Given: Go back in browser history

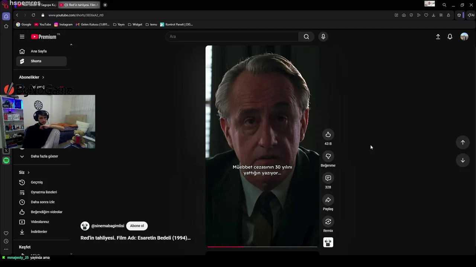Looking at the screenshot, I should pos(17,15).
